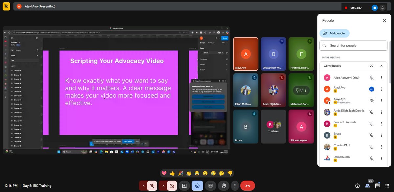394x192 pixels.
Task: Click the 00:04:17 recording timer
Action: point(356,8)
